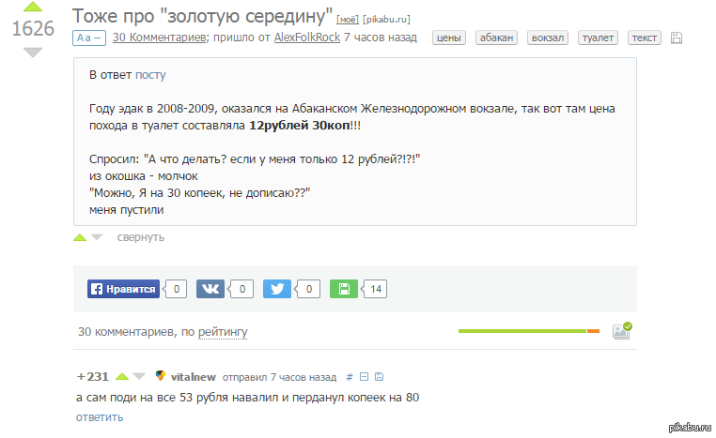Viewport: 716px width, 438px height.
Task: Click the green rating progress bar
Action: tap(521, 331)
